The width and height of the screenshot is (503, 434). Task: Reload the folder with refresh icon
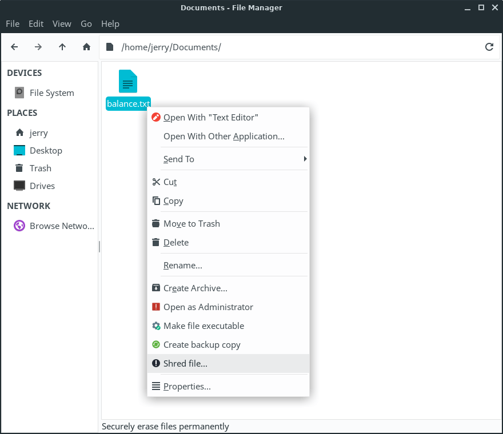(x=489, y=47)
